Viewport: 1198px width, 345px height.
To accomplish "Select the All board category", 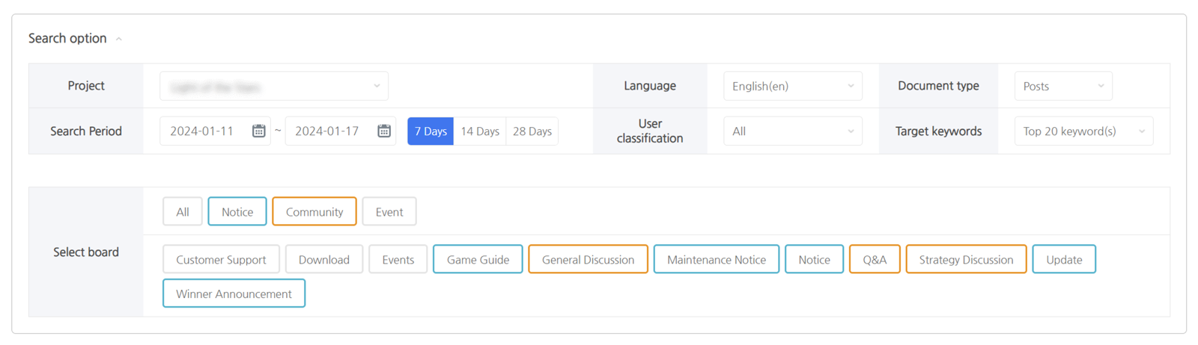I will [183, 212].
